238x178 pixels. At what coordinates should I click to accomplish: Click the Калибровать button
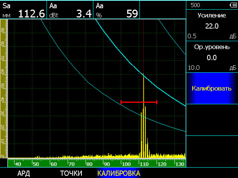(212, 88)
